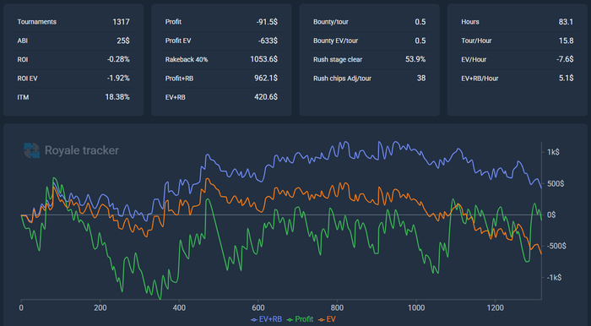591x326 pixels.
Task: Click the orange EV legend marker
Action: [321, 319]
